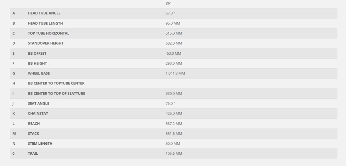Select the BB Center to Toptube Center label

pyautogui.click(x=56, y=83)
